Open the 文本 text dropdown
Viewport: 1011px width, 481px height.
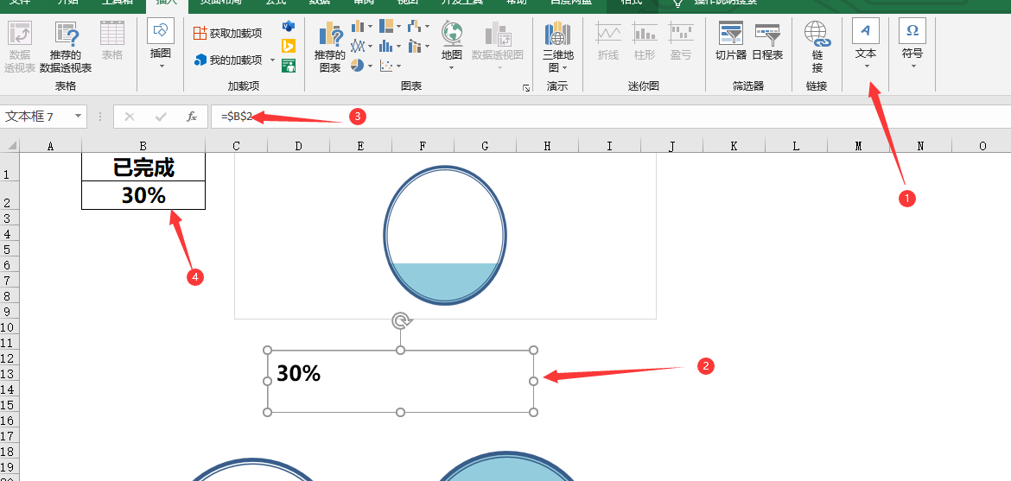pyautogui.click(x=865, y=44)
